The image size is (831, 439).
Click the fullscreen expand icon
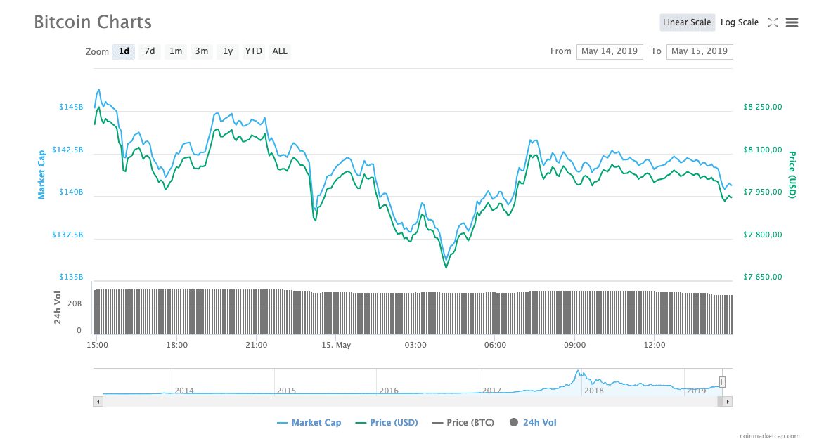pyautogui.click(x=773, y=22)
